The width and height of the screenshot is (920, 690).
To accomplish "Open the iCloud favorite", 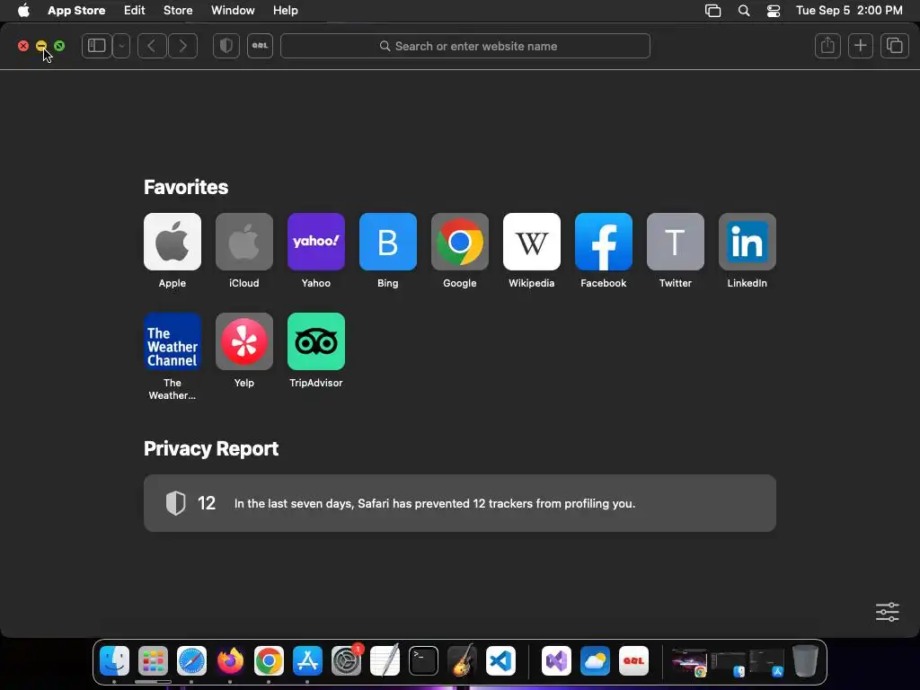I will (x=244, y=242).
